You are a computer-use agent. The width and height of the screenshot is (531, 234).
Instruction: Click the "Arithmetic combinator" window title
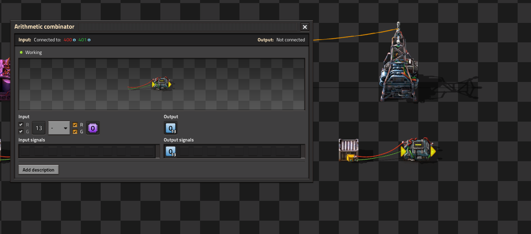point(44,27)
